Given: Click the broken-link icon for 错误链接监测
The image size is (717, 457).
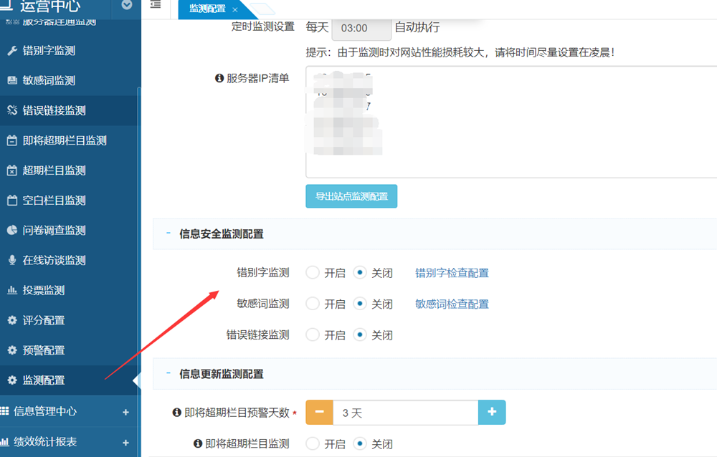Looking at the screenshot, I should (11, 110).
